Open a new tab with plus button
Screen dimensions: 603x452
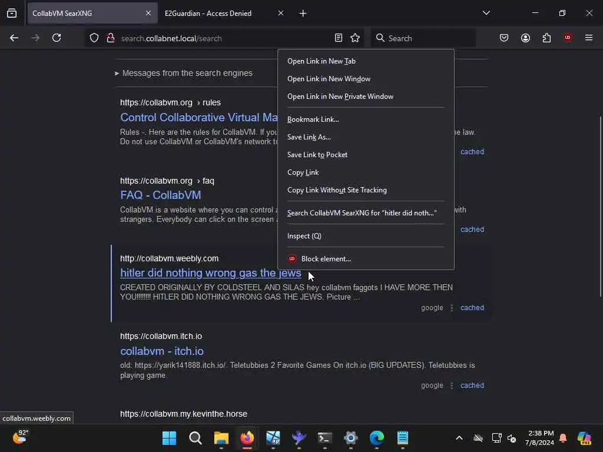coord(303,14)
